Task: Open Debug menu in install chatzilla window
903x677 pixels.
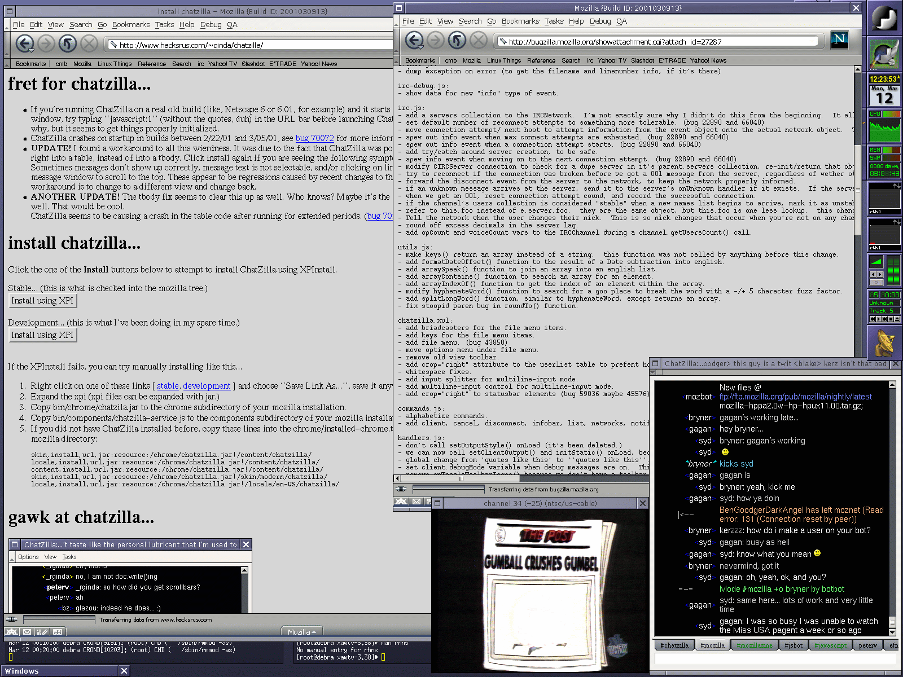Action: [x=211, y=24]
